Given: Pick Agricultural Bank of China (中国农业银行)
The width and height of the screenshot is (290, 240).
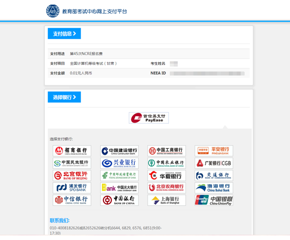Looking at the screenshot, I should [x=166, y=163].
